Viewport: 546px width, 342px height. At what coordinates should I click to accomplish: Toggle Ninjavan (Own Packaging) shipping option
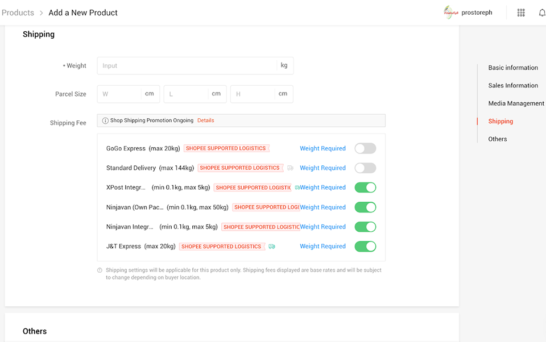pyautogui.click(x=365, y=207)
